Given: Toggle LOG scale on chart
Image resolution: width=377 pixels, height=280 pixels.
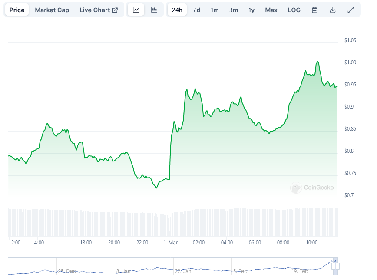Looking at the screenshot, I should 294,10.
